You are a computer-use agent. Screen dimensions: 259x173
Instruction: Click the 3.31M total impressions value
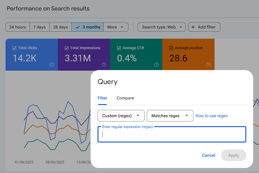78,58
